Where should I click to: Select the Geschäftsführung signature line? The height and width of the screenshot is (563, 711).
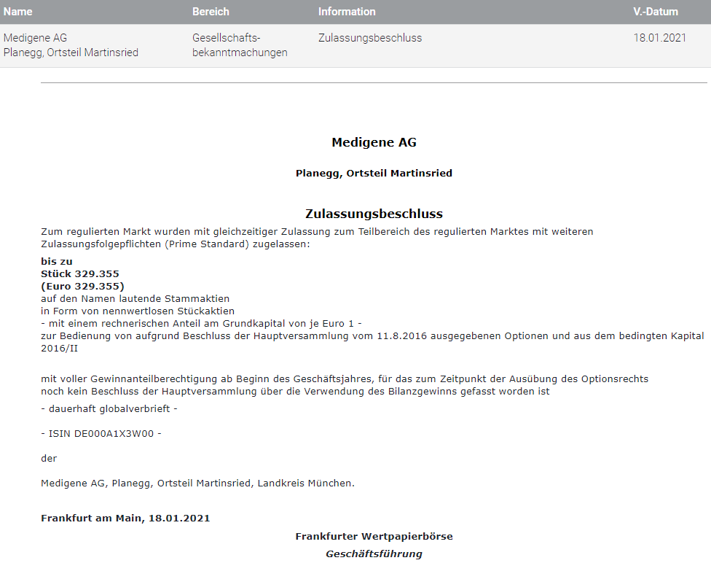[x=374, y=553]
